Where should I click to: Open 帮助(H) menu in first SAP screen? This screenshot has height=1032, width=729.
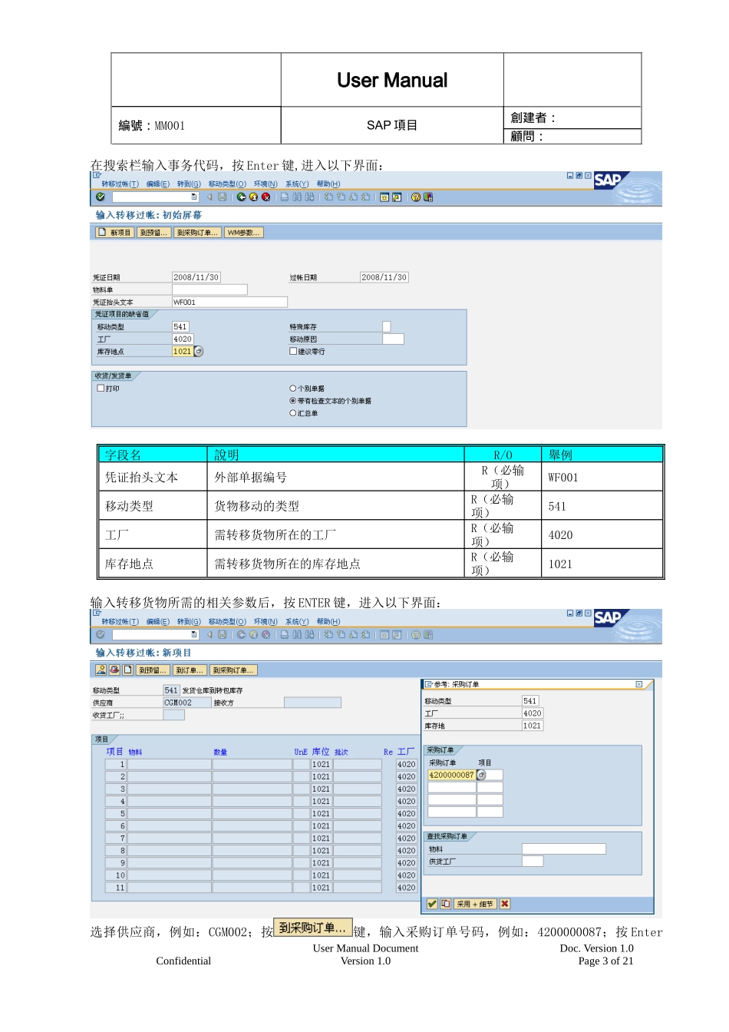click(328, 184)
